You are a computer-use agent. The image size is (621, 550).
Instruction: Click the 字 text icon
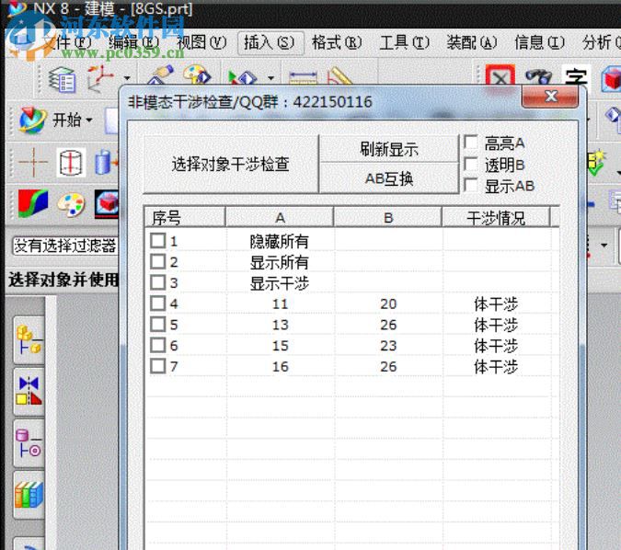576,76
